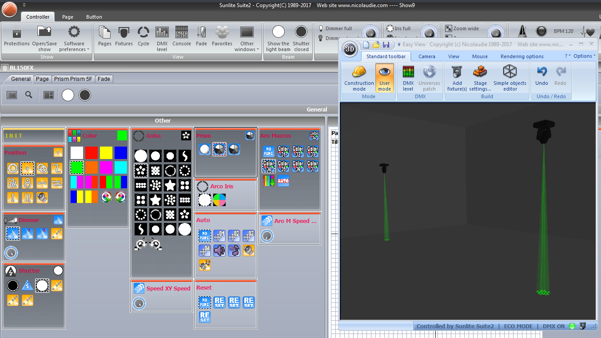Open the DMX level view in Sunlite ribbon
This screenshot has width=601, height=338.
162,38
